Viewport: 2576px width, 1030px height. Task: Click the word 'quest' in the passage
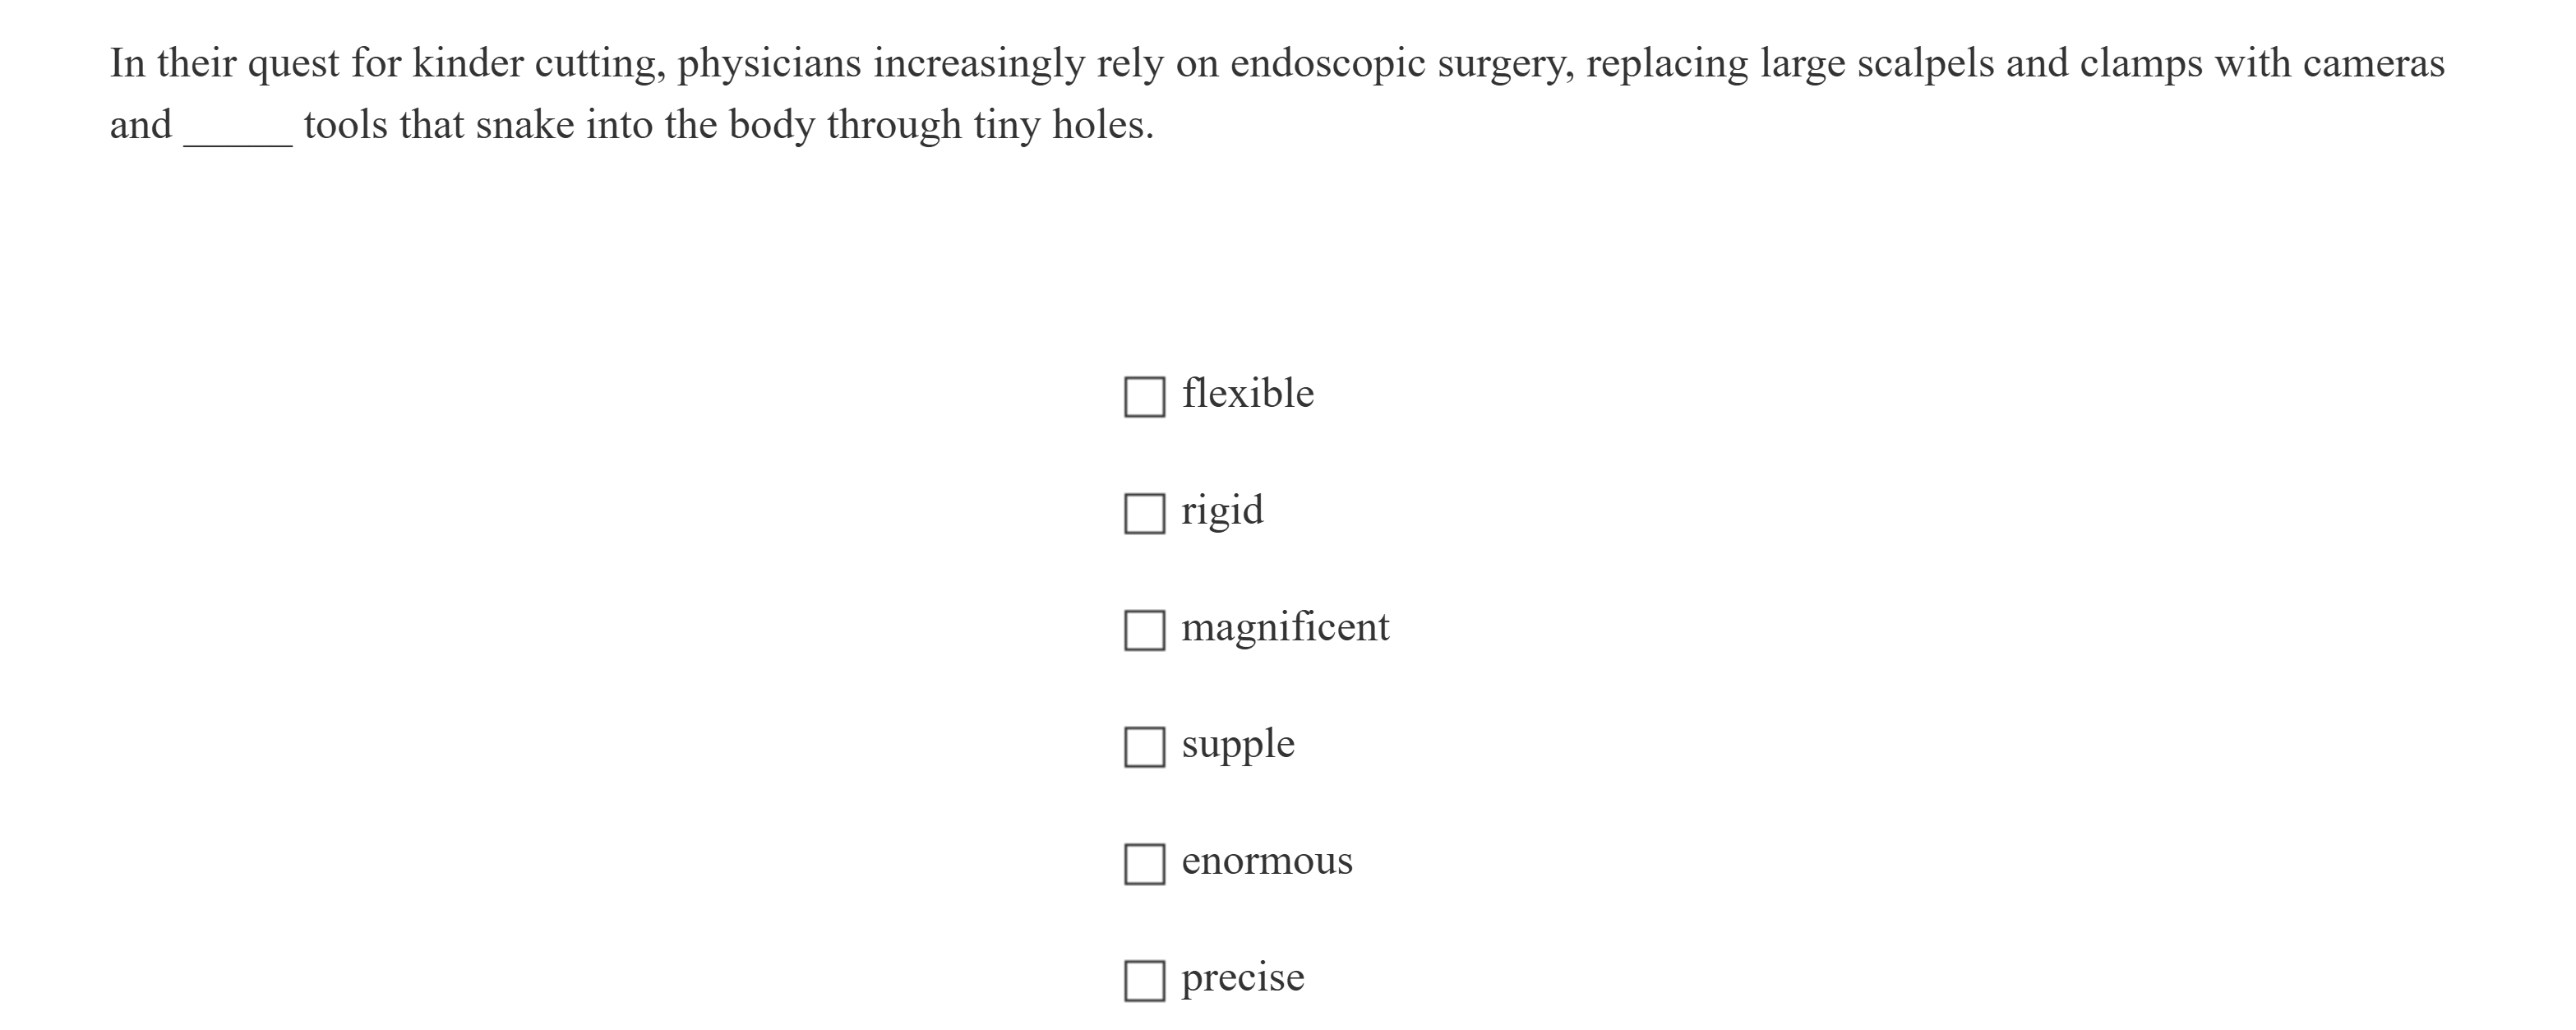tap(293, 64)
